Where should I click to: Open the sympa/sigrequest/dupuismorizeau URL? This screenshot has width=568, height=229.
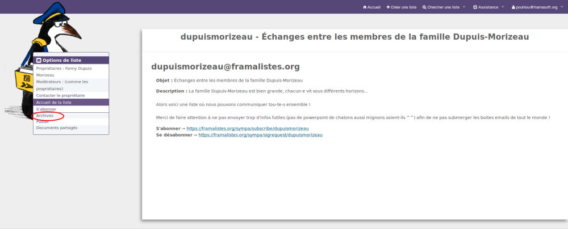tap(261, 135)
